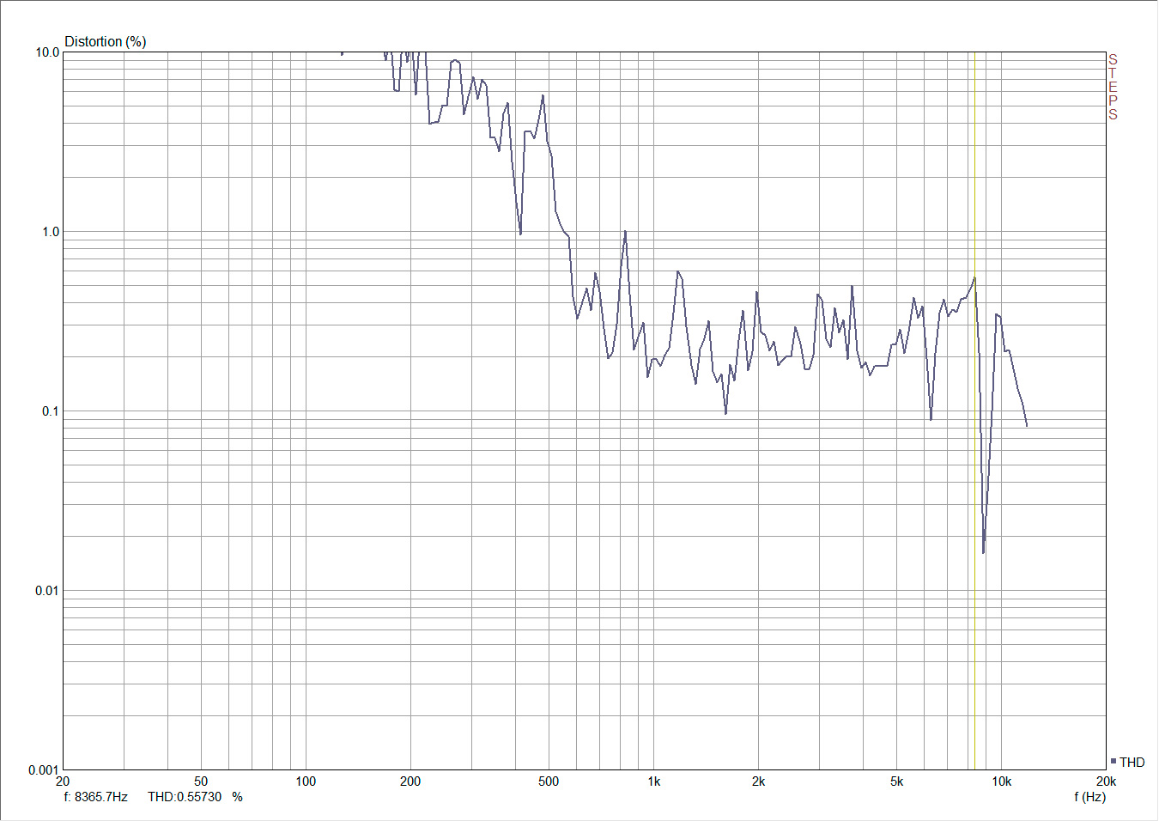Click the f (Hz) axis label
Viewport: 1159px width, 821px height.
(x=1089, y=796)
